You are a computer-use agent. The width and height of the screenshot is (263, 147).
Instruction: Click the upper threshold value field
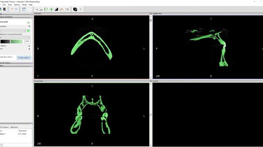click(x=27, y=41)
